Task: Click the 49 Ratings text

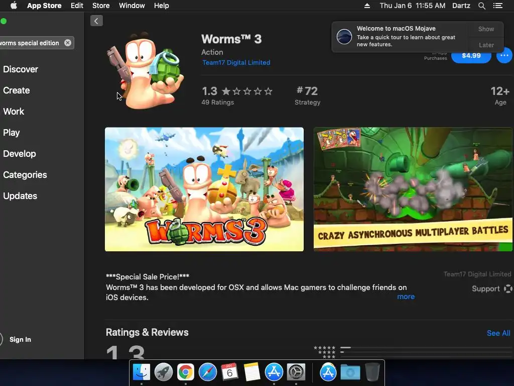Action: [218, 102]
